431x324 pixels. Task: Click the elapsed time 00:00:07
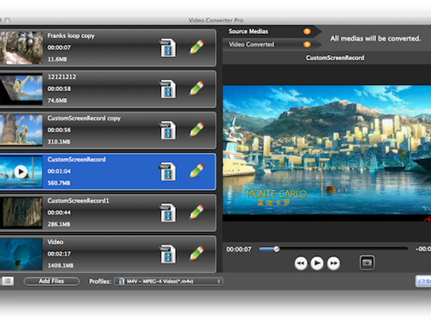point(239,250)
